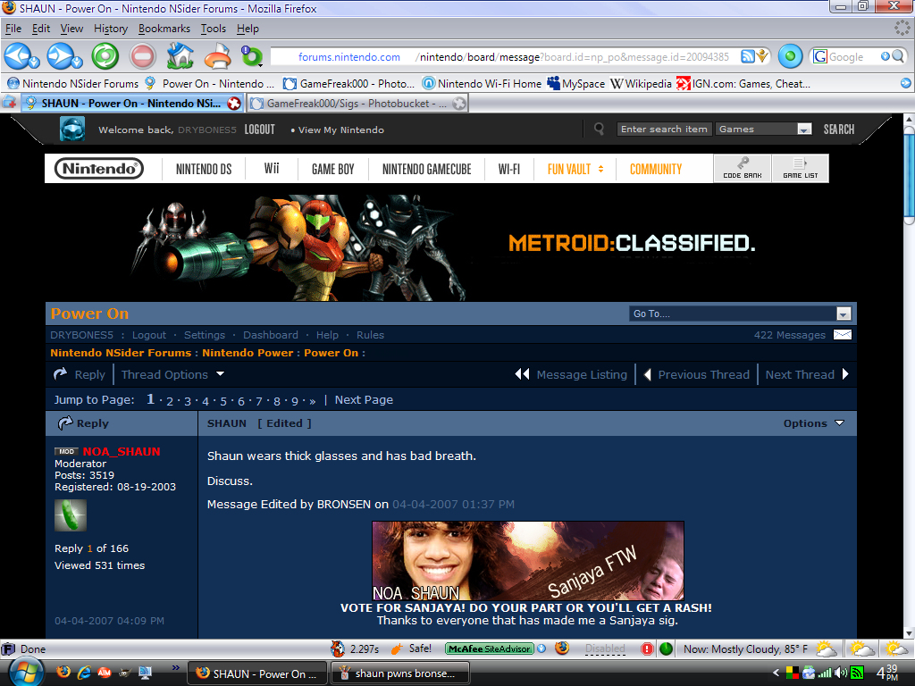Click the NOA_SHAUN username link
915x686 pixels.
pos(121,451)
